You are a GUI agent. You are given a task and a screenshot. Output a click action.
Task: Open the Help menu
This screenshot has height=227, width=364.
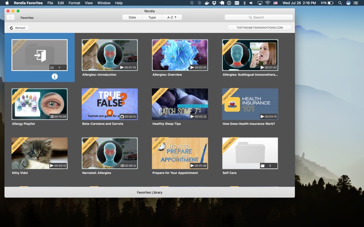pyautogui.click(x=119, y=3)
